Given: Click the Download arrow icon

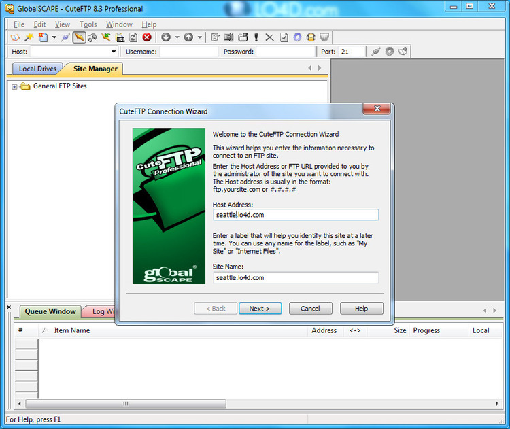Looking at the screenshot, I should pos(166,37).
